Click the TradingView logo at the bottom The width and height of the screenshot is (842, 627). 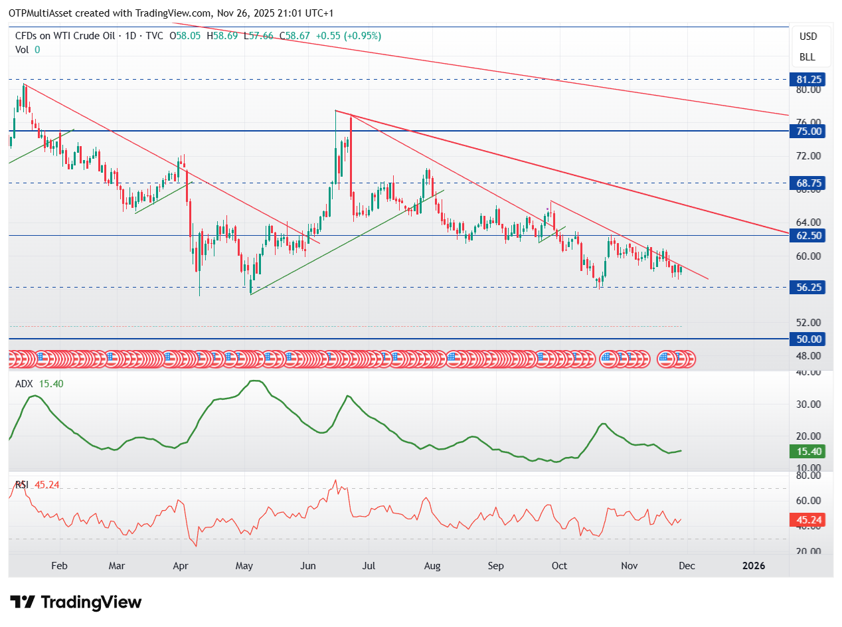[76, 602]
